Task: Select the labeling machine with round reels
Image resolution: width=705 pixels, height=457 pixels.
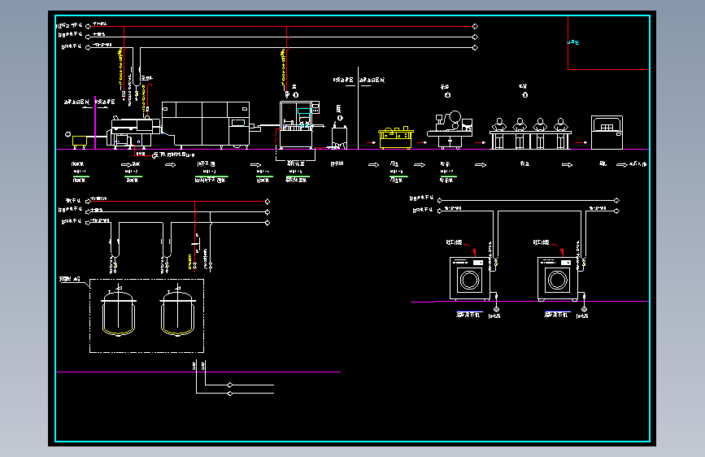Action: click(450, 130)
